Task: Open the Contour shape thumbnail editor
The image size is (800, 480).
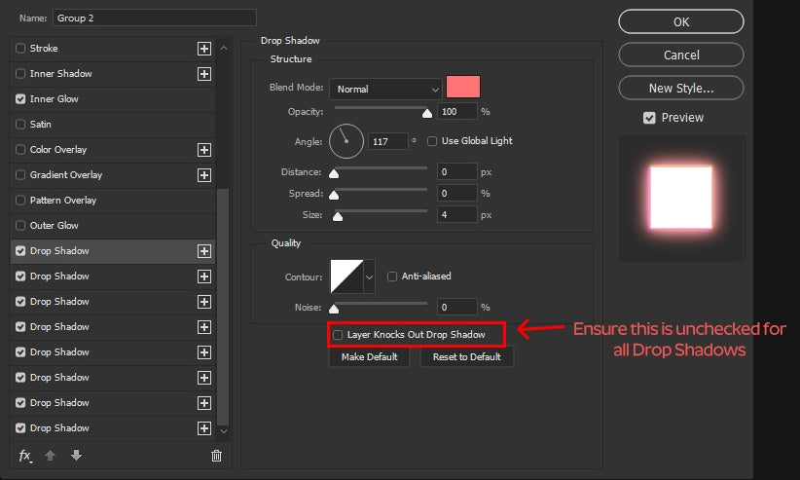Action: [346, 277]
